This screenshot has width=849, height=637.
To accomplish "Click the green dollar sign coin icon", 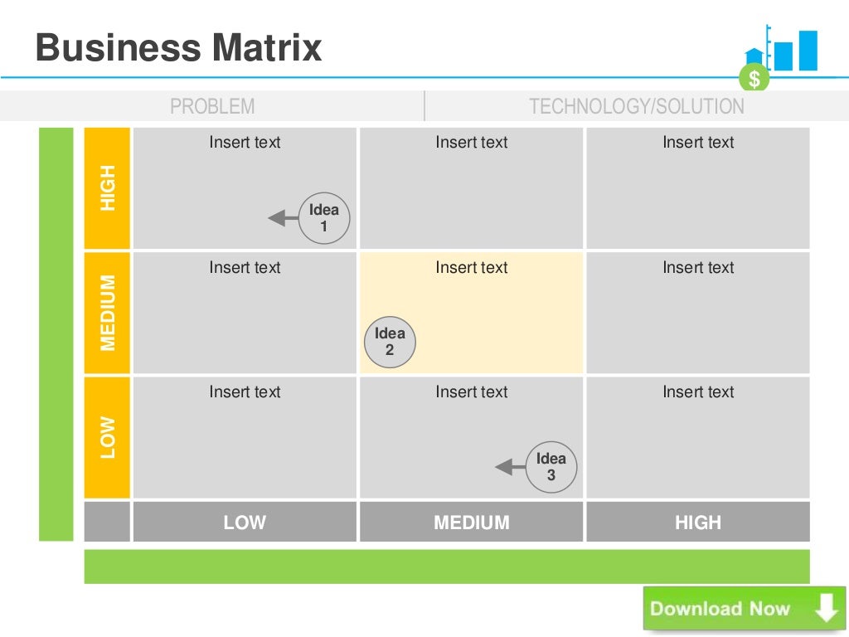I will click(754, 78).
